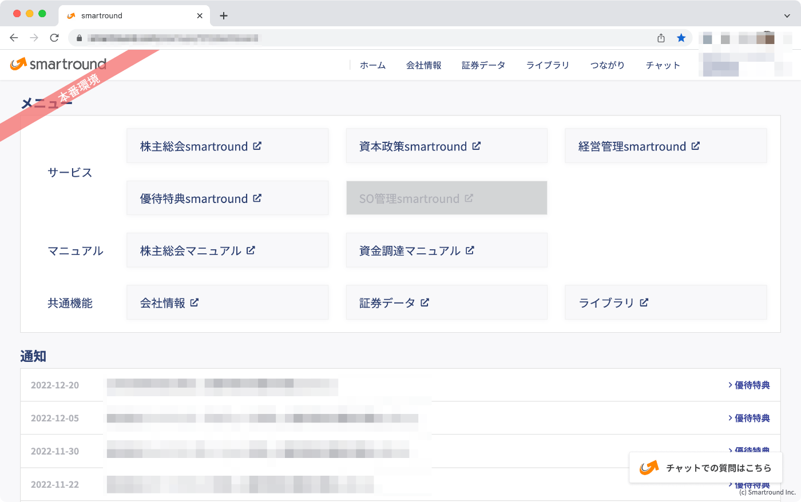Click the browser forward arrow
801x502 pixels.
pyautogui.click(x=34, y=38)
